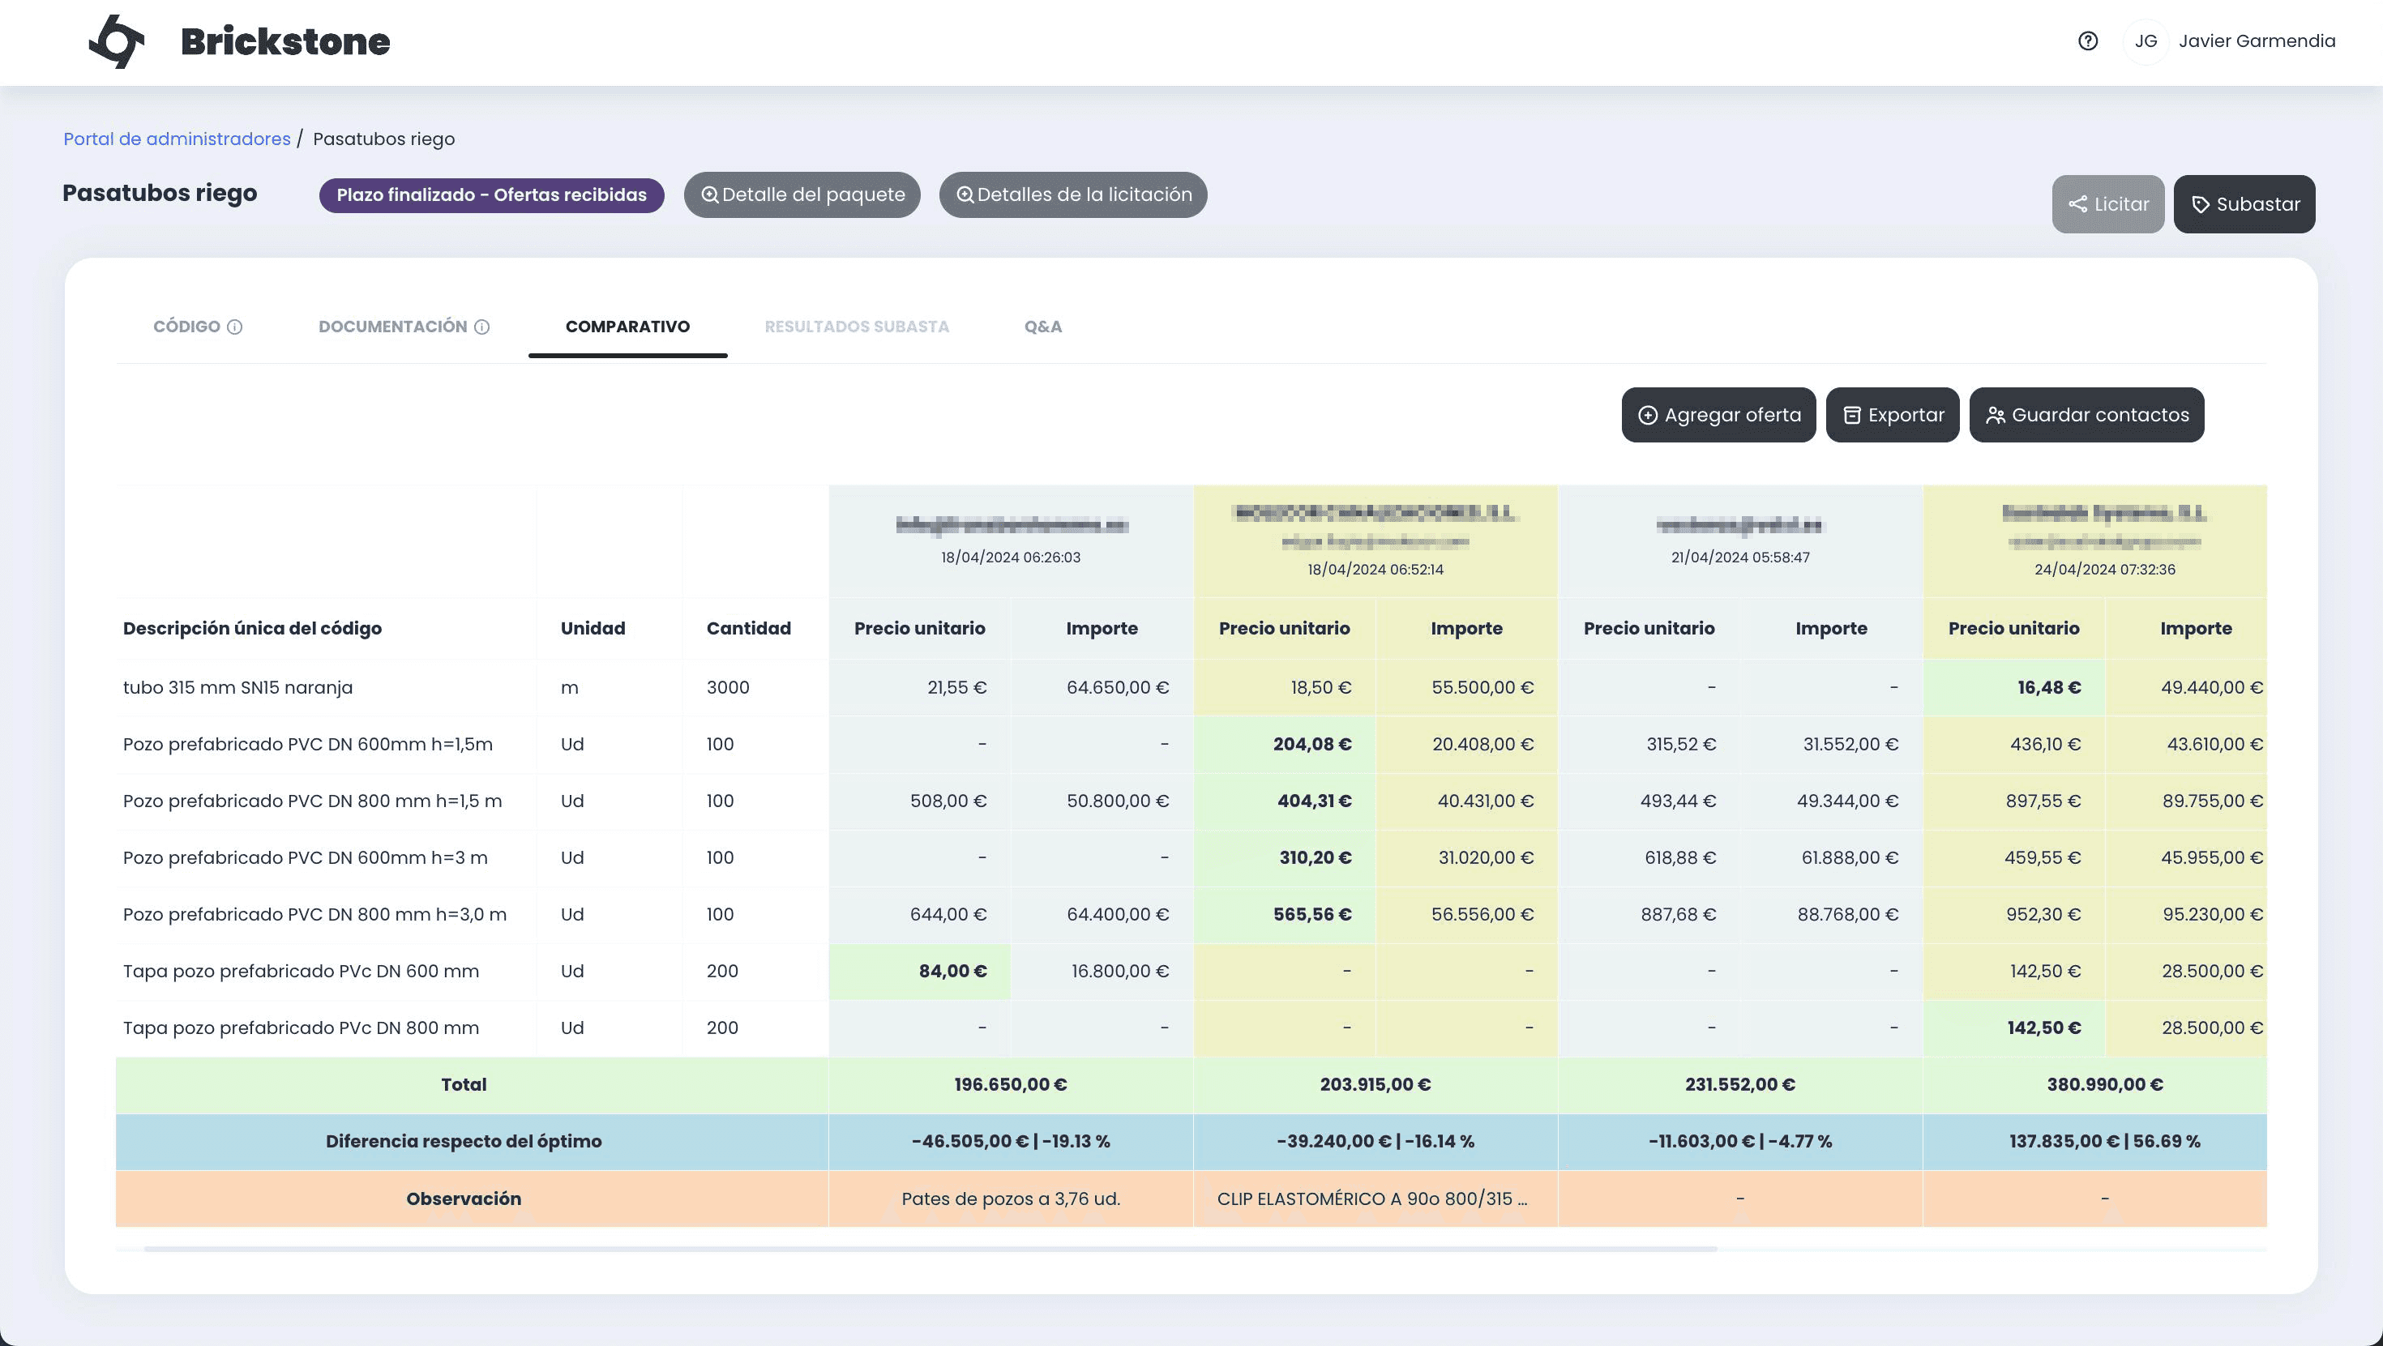
Task: Click the people icon on Guardar contactos
Action: [x=1996, y=416]
